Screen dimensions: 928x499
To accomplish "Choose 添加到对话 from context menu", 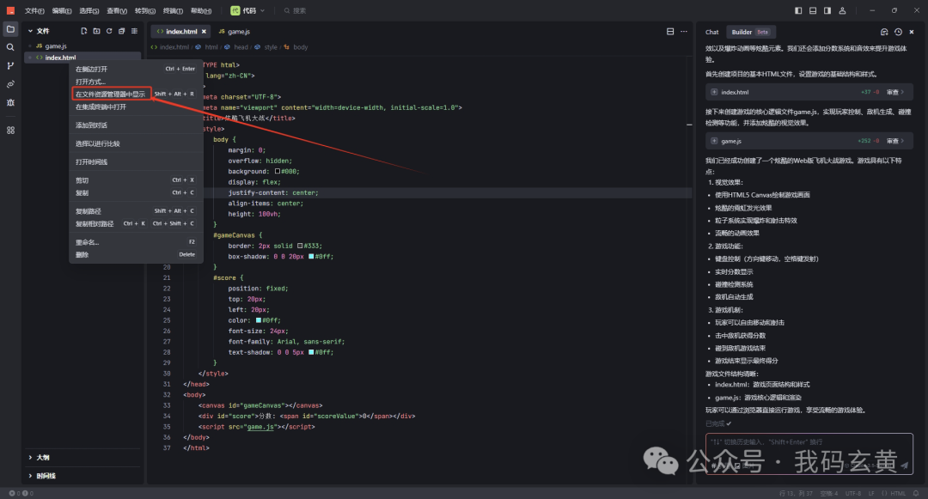I will [136, 125].
